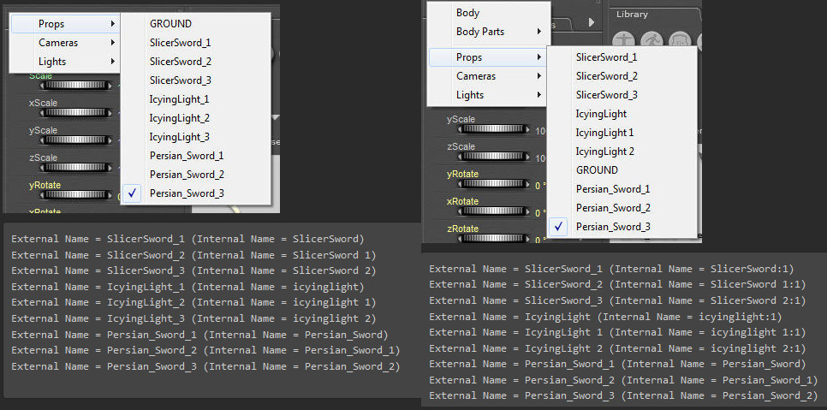This screenshot has width=827, height=410.
Task: Click the zRotate parameter dial
Action: click(x=493, y=241)
